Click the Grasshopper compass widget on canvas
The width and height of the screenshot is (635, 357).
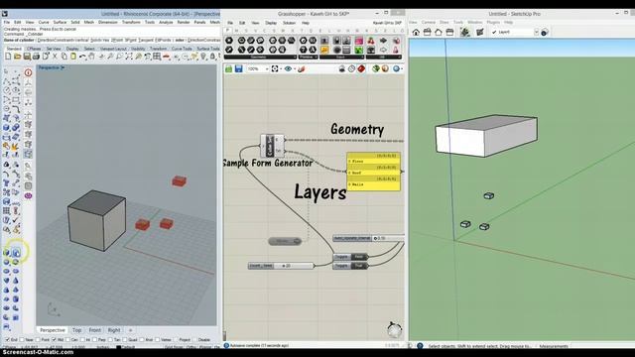(394, 330)
